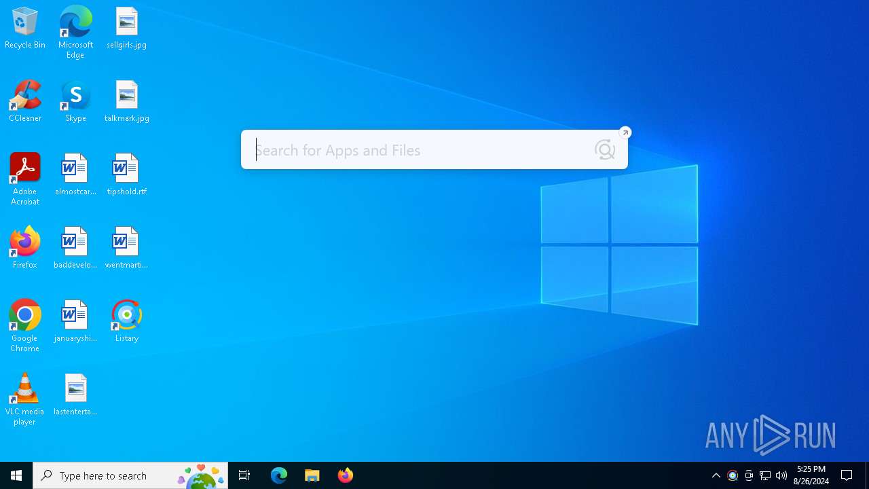This screenshot has height=489, width=869.
Task: Open network status tray icon
Action: [x=765, y=475]
